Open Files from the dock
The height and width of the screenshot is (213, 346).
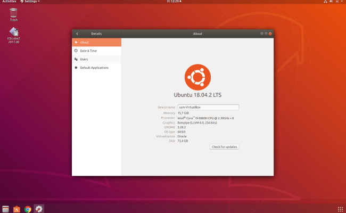point(5,209)
